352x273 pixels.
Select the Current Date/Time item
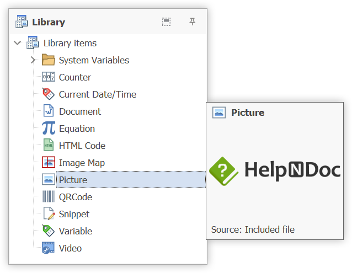(98, 94)
